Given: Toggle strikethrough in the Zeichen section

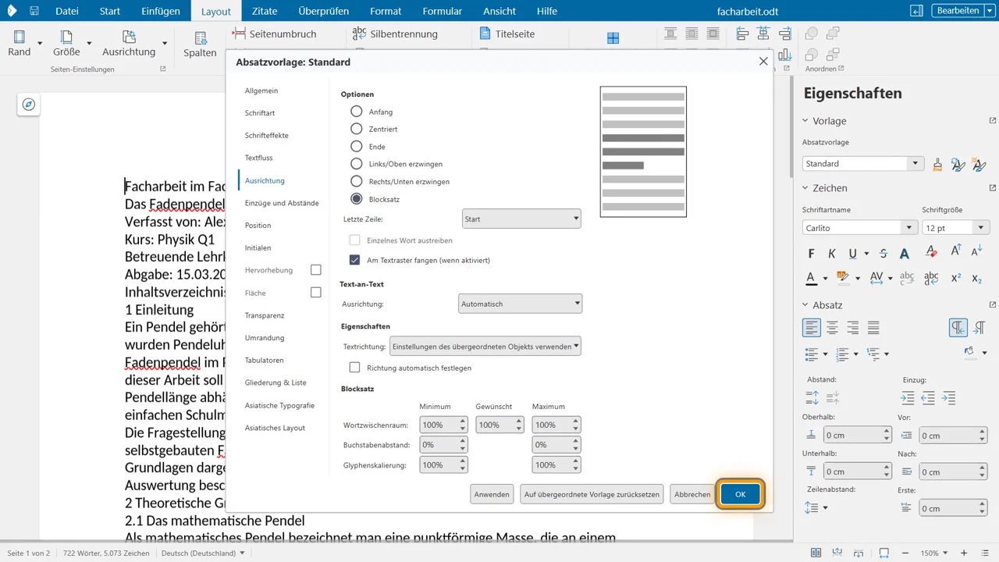Looking at the screenshot, I should [x=883, y=253].
